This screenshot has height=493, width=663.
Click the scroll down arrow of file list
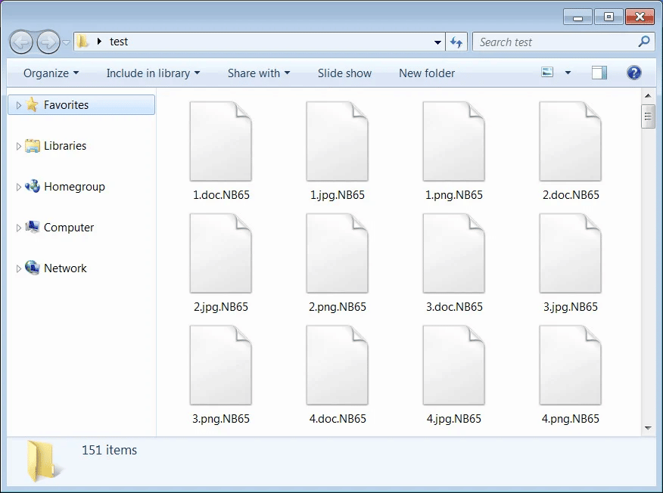[648, 428]
